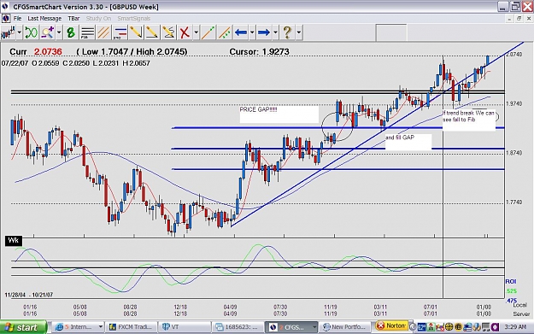Select the parallel channel lines tool
Viewport: 534px width, 334px height.
(x=103, y=32)
